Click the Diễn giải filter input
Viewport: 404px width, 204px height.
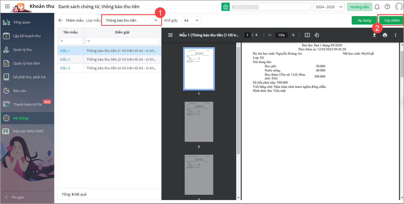[123, 41]
